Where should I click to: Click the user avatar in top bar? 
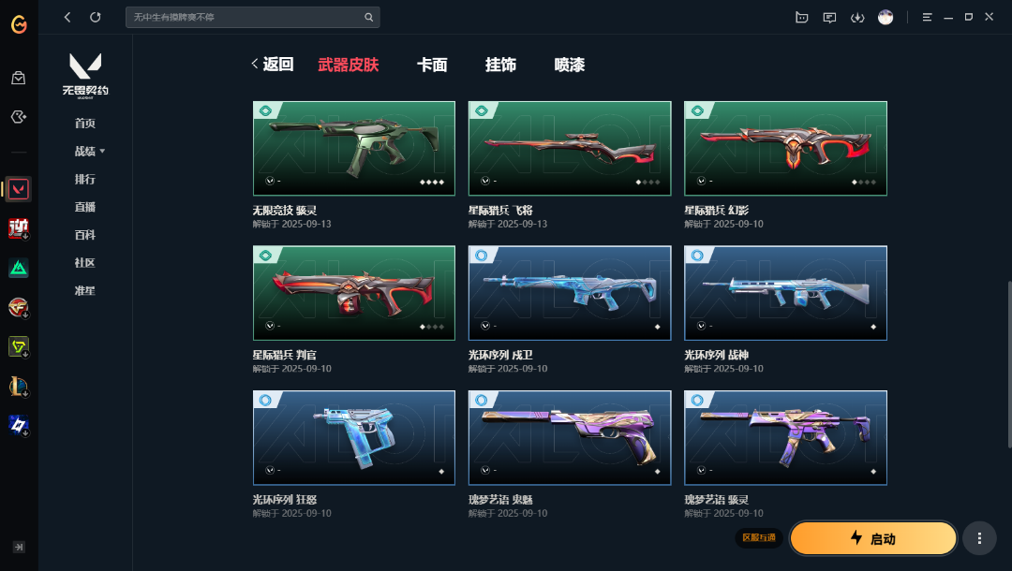[885, 18]
